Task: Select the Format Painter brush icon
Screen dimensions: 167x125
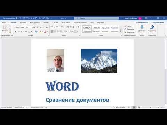Action: 10,32
